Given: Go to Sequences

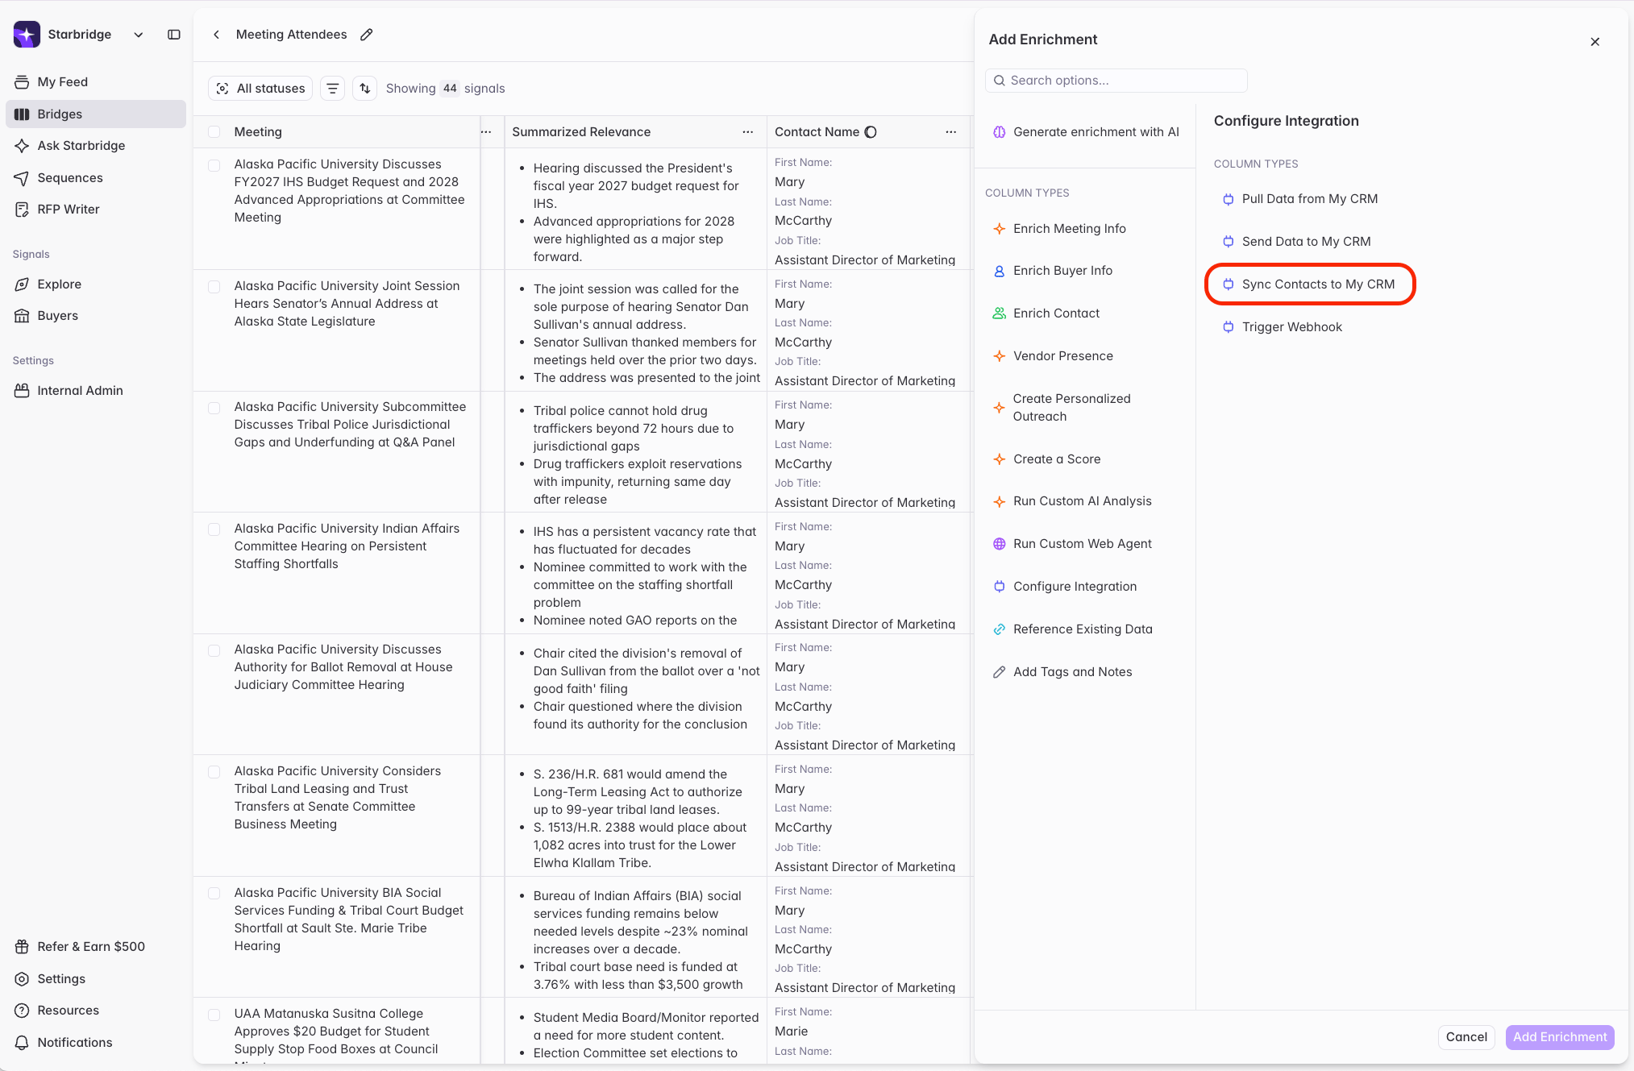Looking at the screenshot, I should [95, 178].
